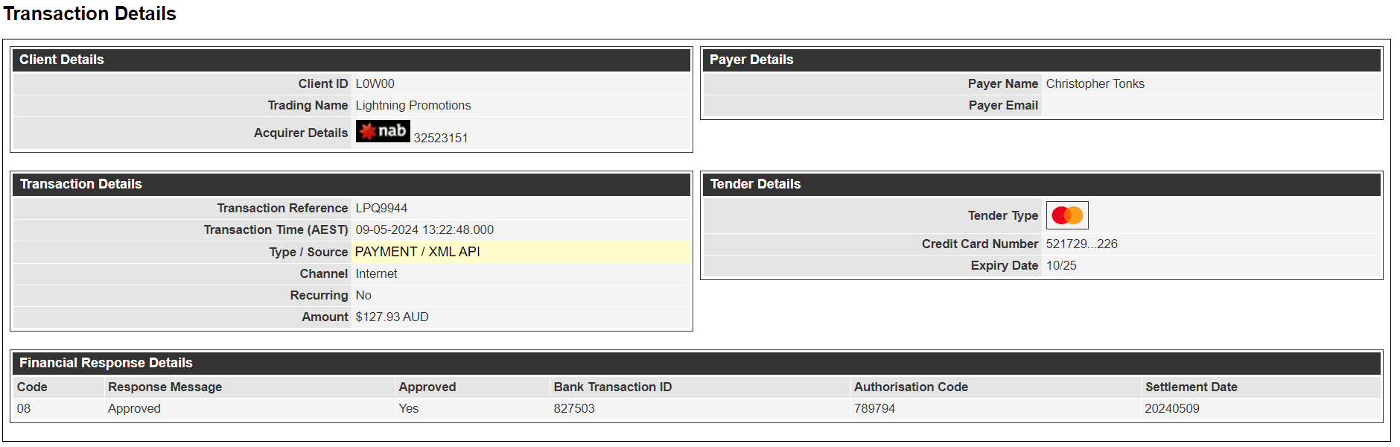Select settlement date 20240509
The width and height of the screenshot is (1400, 447).
coord(1172,408)
